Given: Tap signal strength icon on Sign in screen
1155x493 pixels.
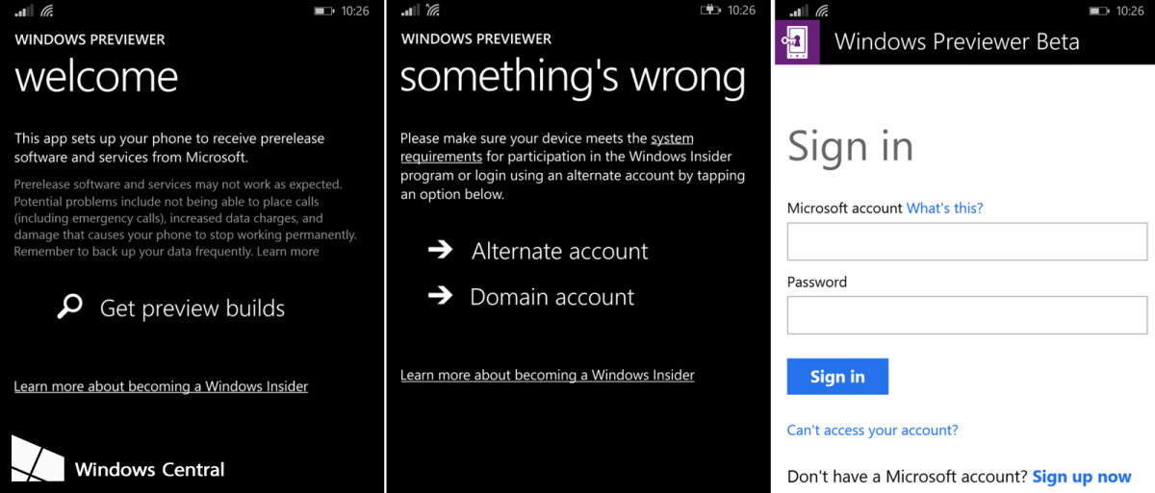Looking at the screenshot, I should (797, 11).
